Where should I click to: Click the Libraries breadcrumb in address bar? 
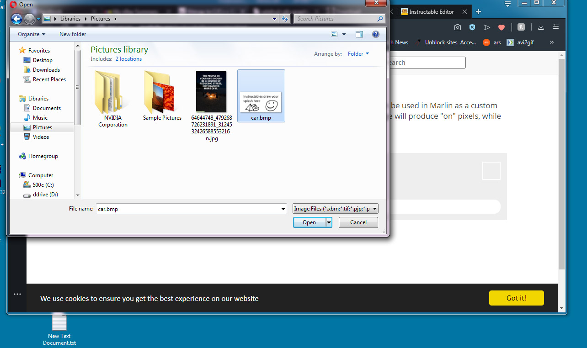click(x=70, y=19)
